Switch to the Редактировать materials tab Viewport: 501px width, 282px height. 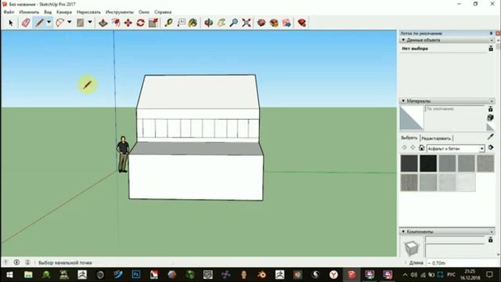coord(436,138)
